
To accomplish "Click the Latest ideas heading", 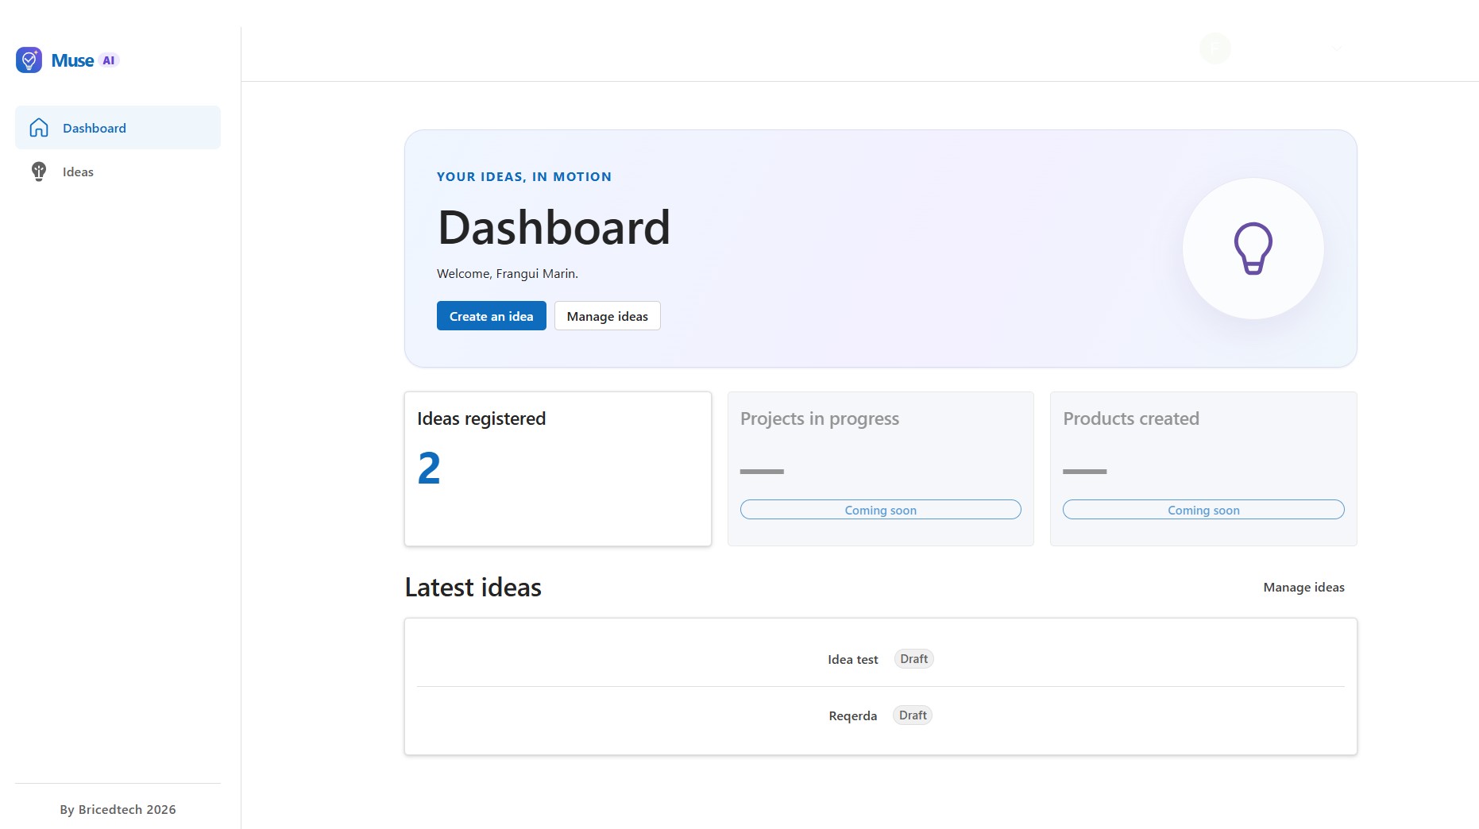I will pyautogui.click(x=473, y=588).
